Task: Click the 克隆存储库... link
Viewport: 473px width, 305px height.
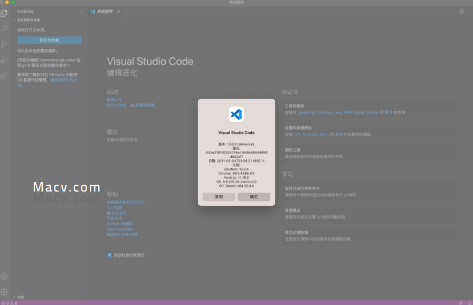Action: pos(146,105)
